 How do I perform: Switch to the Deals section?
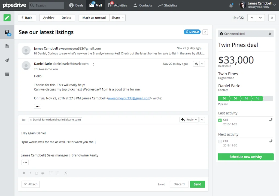(x=76, y=5)
